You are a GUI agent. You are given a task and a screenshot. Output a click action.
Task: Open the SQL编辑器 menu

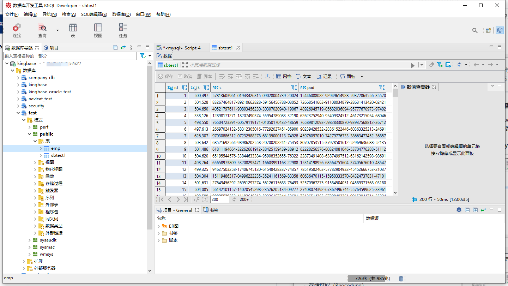pyautogui.click(x=94, y=14)
